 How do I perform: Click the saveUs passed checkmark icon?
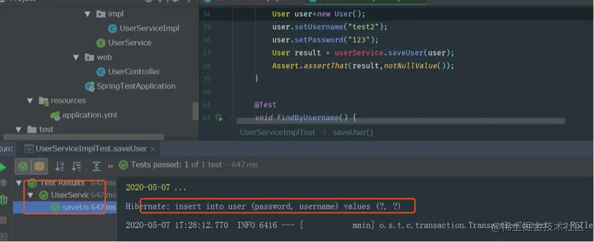(x=56, y=208)
